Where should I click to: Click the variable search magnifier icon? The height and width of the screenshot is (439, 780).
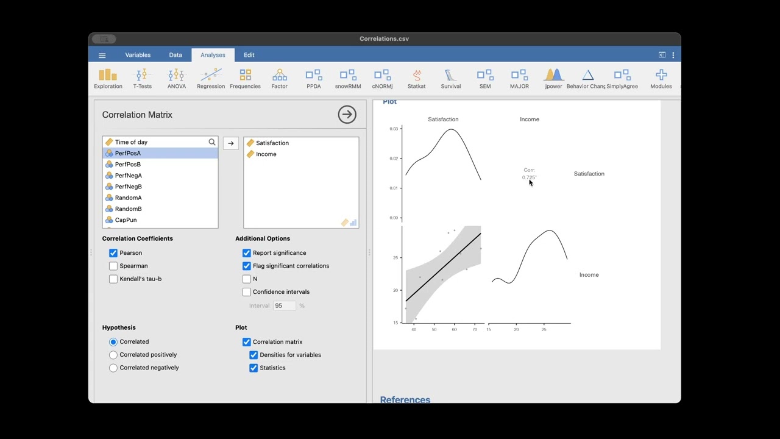click(212, 142)
